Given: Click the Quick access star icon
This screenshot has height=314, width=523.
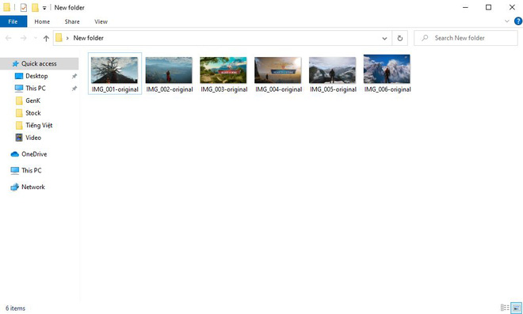Looking at the screenshot, I should pos(15,63).
